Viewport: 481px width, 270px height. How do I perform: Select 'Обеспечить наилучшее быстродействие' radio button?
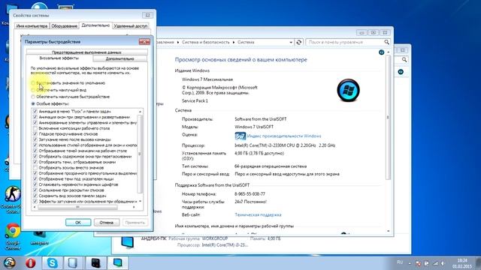[x=33, y=97]
